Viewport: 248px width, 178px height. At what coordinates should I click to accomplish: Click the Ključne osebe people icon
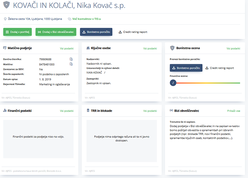(83, 48)
